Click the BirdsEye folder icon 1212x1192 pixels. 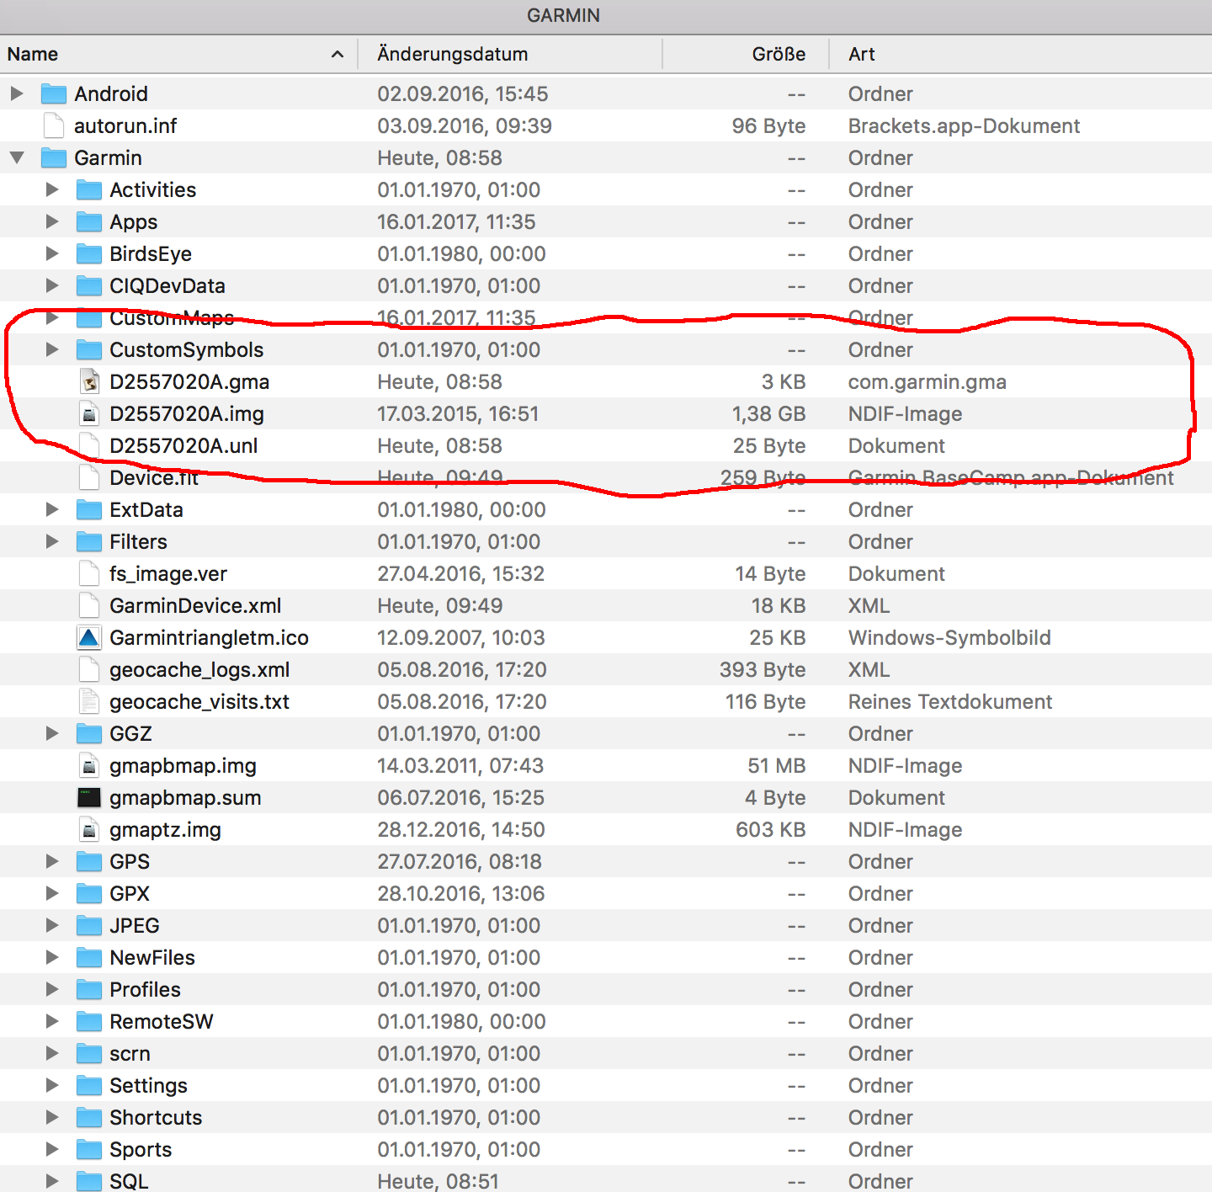[x=89, y=253]
